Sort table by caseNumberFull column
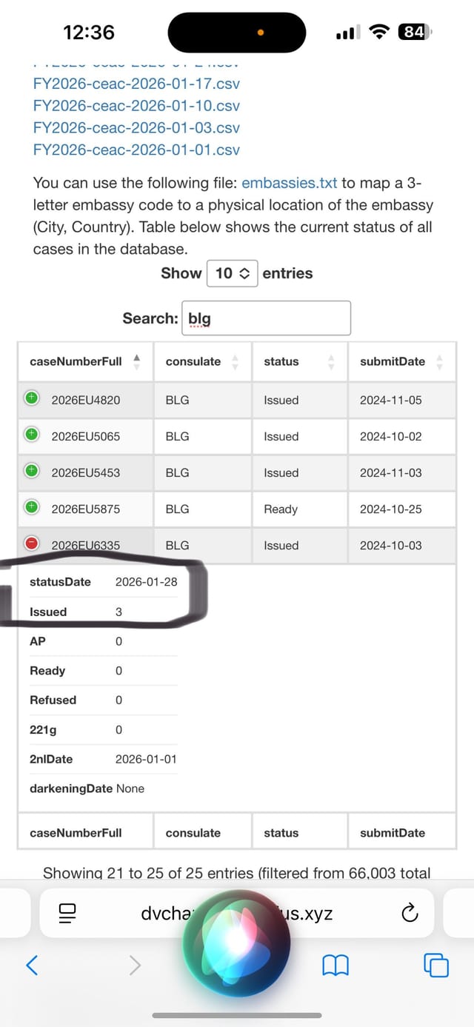This screenshot has width=474, height=1027. (x=85, y=361)
